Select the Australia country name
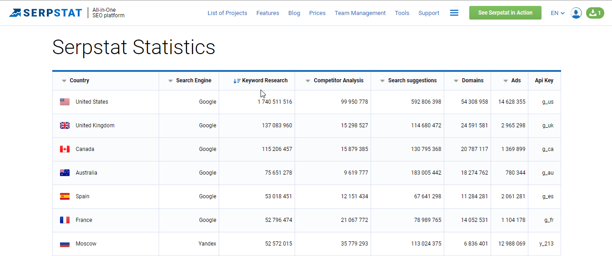 tap(86, 173)
